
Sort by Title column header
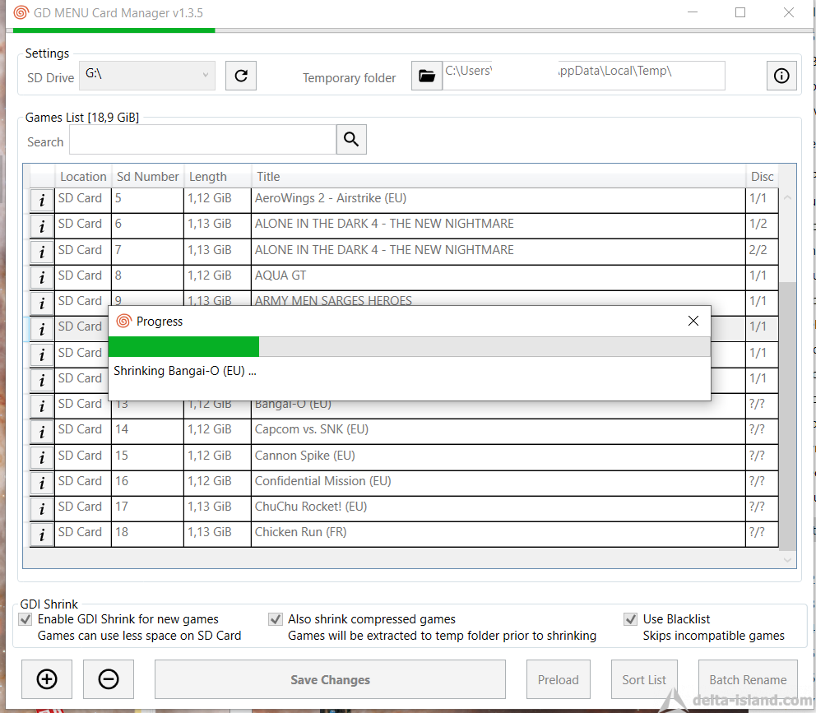click(x=498, y=177)
